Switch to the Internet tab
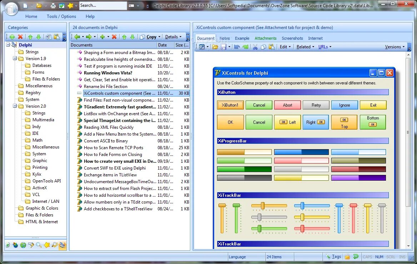The height and width of the screenshot is (264, 417). pyautogui.click(x=315, y=38)
